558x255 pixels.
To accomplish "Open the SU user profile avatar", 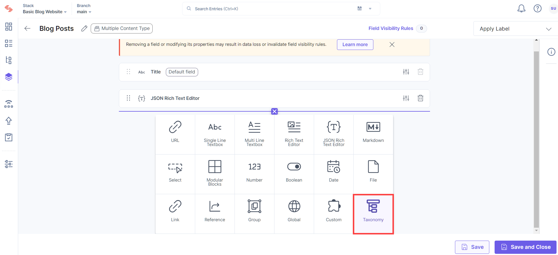I will pyautogui.click(x=553, y=9).
